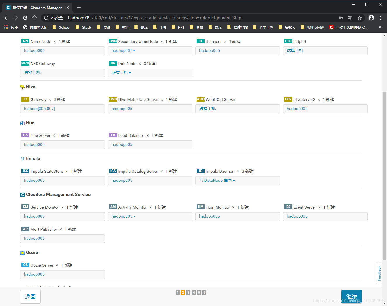The image size is (387, 306).
Task: Open the School bookmarks folder
Action: (61, 27)
